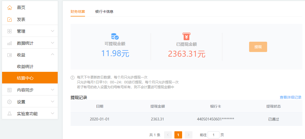
Task: Click the red yen ATM icon above 已提现金额
Action: (186, 37)
